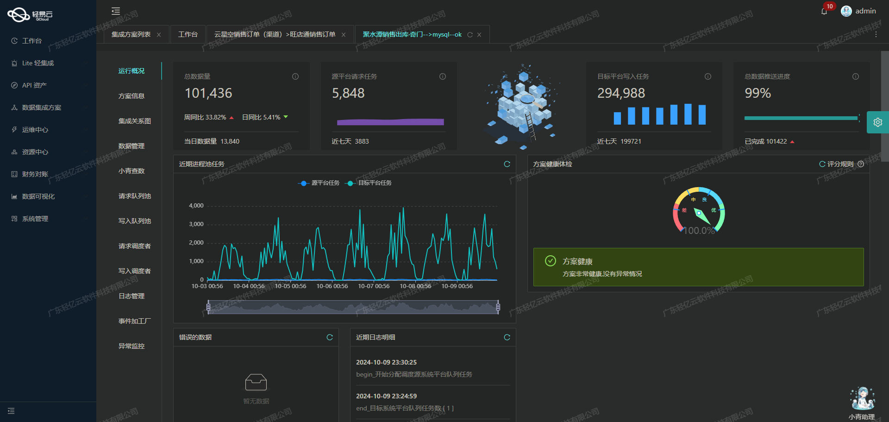The image size is (889, 422).
Task: Expand the 运维中心 menu chevron
Action: (x=86, y=130)
